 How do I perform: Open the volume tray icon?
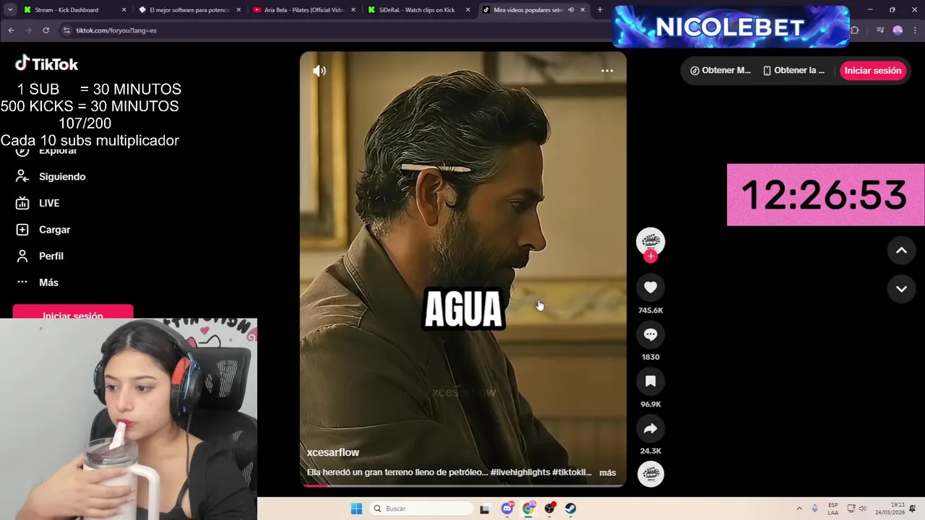coord(862,508)
